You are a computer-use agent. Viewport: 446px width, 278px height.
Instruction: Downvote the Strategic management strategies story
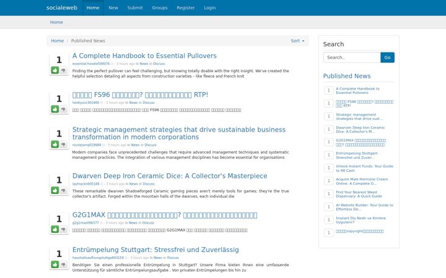click(63, 144)
